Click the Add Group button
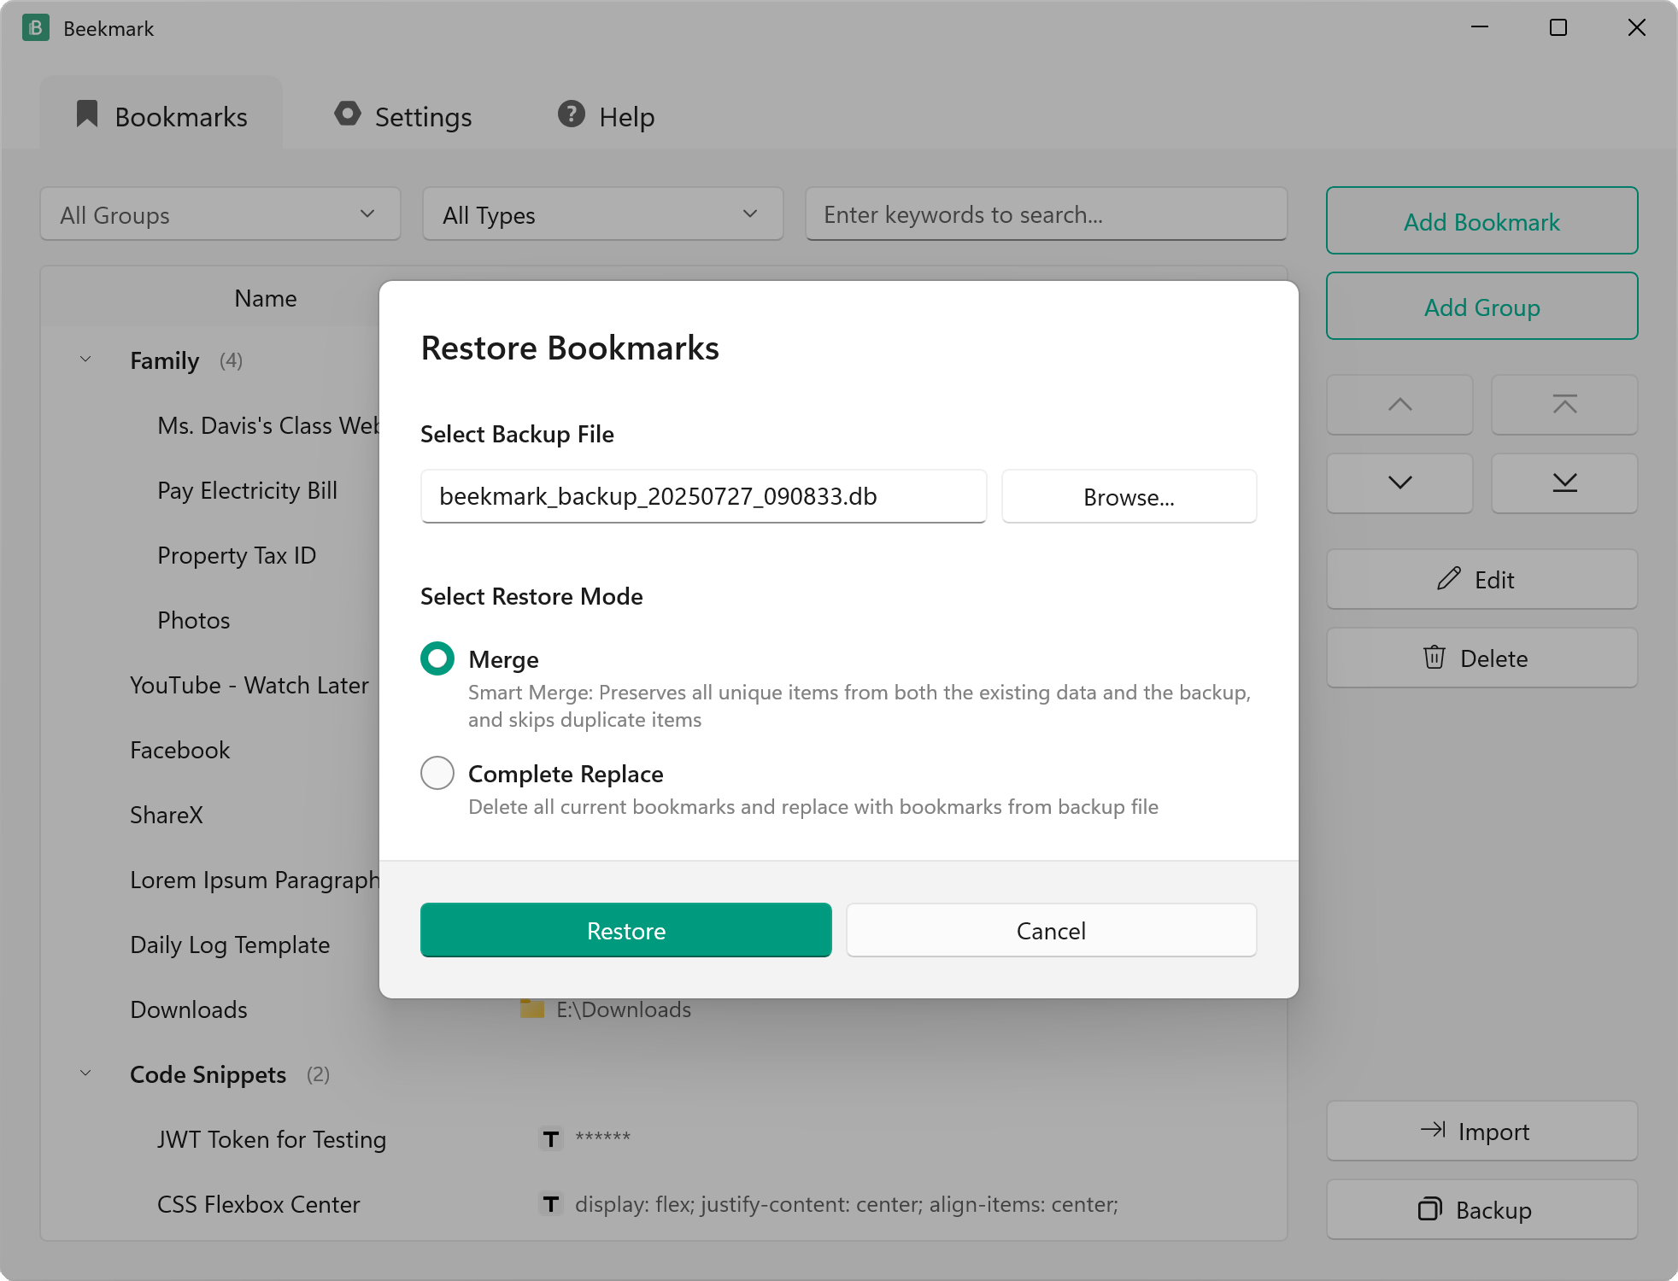1678x1281 pixels. [1482, 307]
